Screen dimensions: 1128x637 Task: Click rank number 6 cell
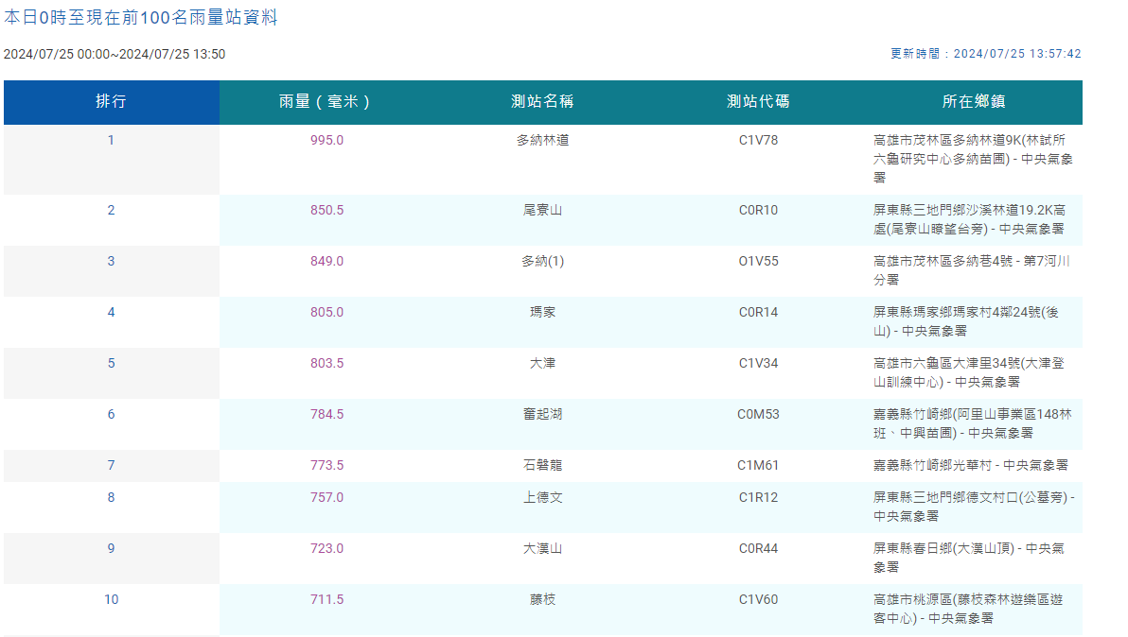click(112, 424)
